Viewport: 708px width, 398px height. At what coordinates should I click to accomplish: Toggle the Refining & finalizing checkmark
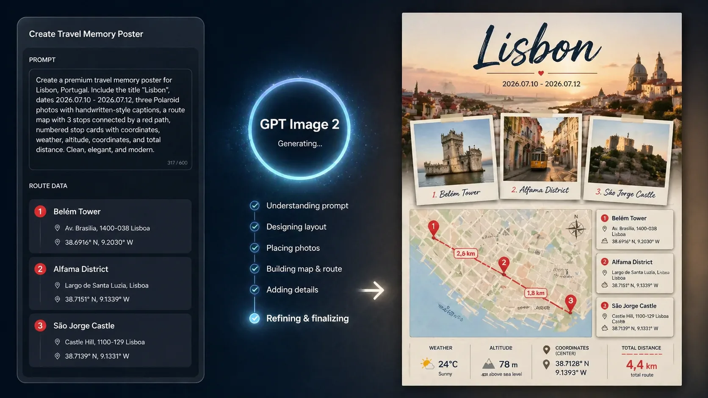pyautogui.click(x=254, y=318)
